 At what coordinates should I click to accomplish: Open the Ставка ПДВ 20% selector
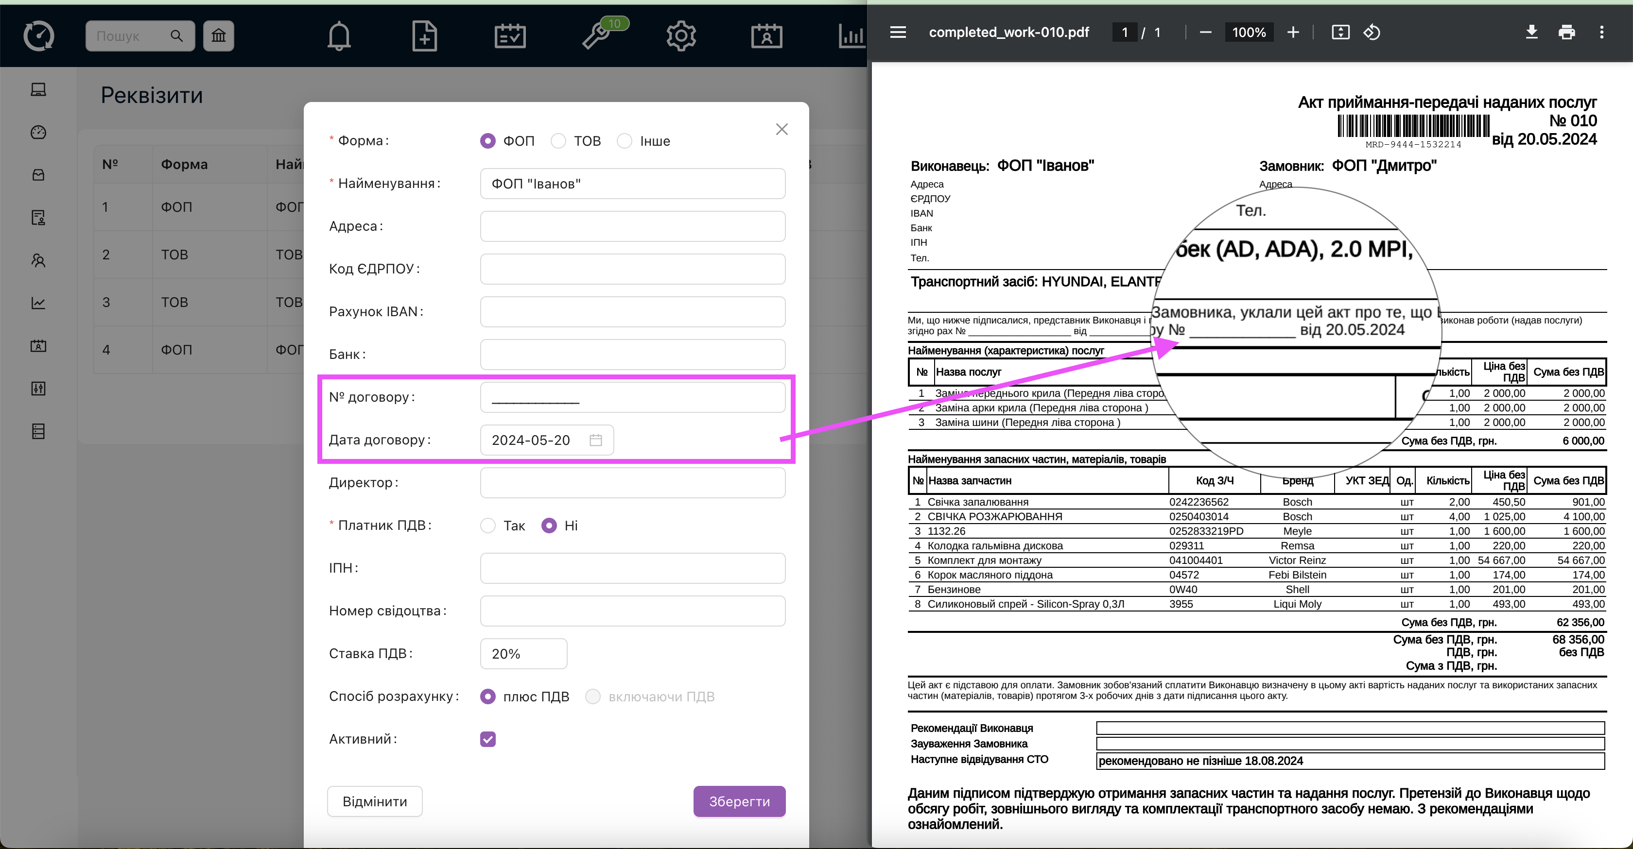click(x=523, y=653)
